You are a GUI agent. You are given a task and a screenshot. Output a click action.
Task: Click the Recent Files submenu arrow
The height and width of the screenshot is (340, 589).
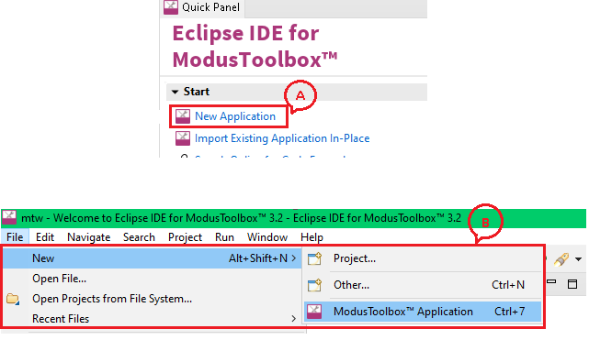[x=294, y=319]
